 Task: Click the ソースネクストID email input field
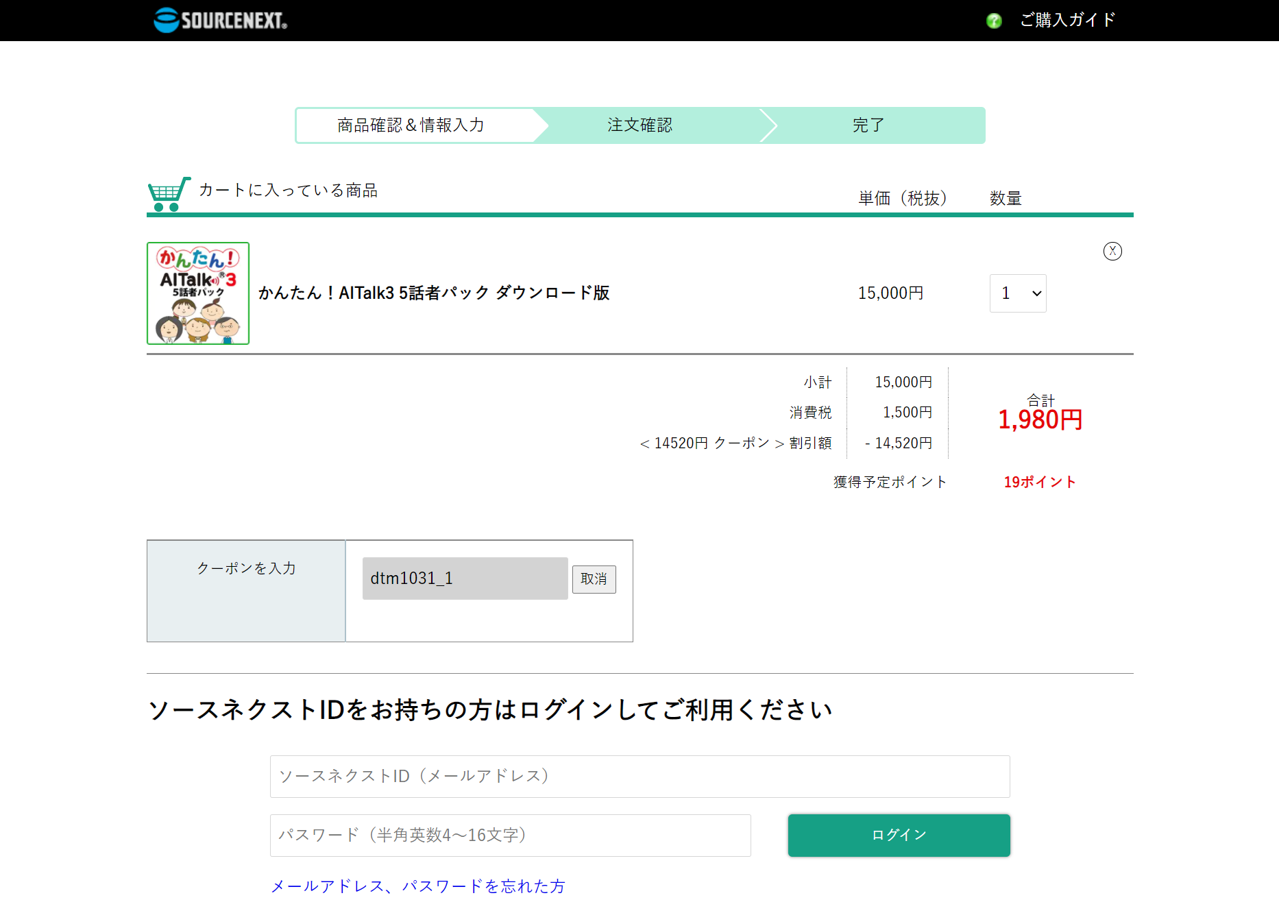[x=640, y=777]
